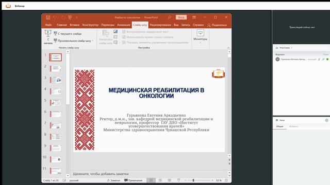The width and height of the screenshot is (330, 185).
Task: Click русский language in status bar
Action: click(x=74, y=180)
